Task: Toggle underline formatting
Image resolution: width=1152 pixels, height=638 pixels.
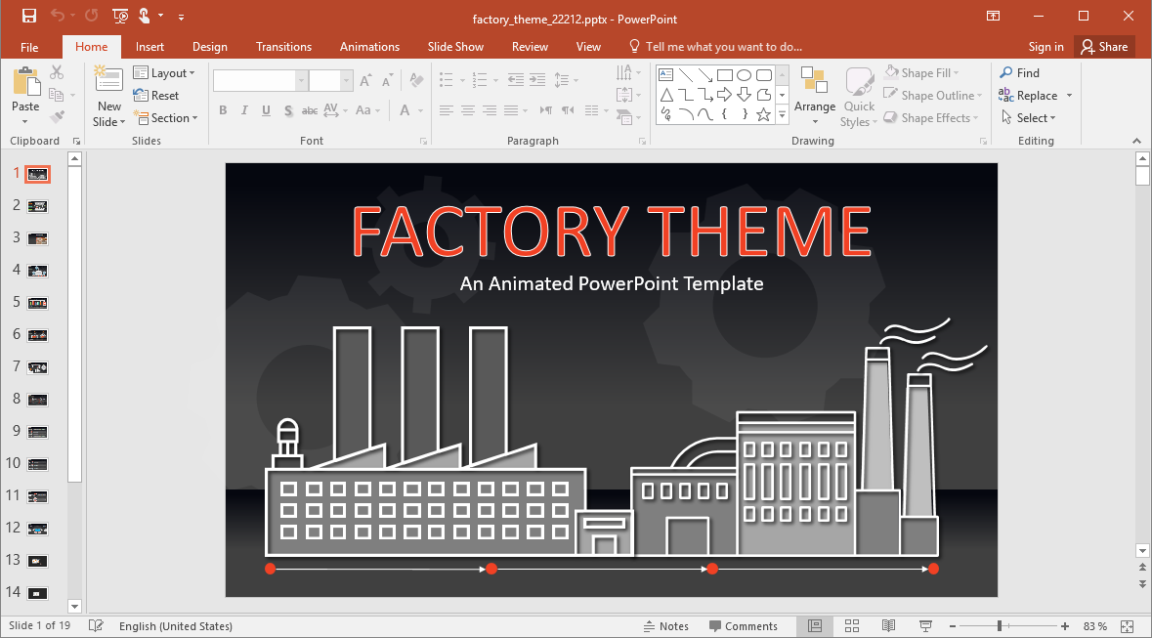Action: (x=265, y=110)
